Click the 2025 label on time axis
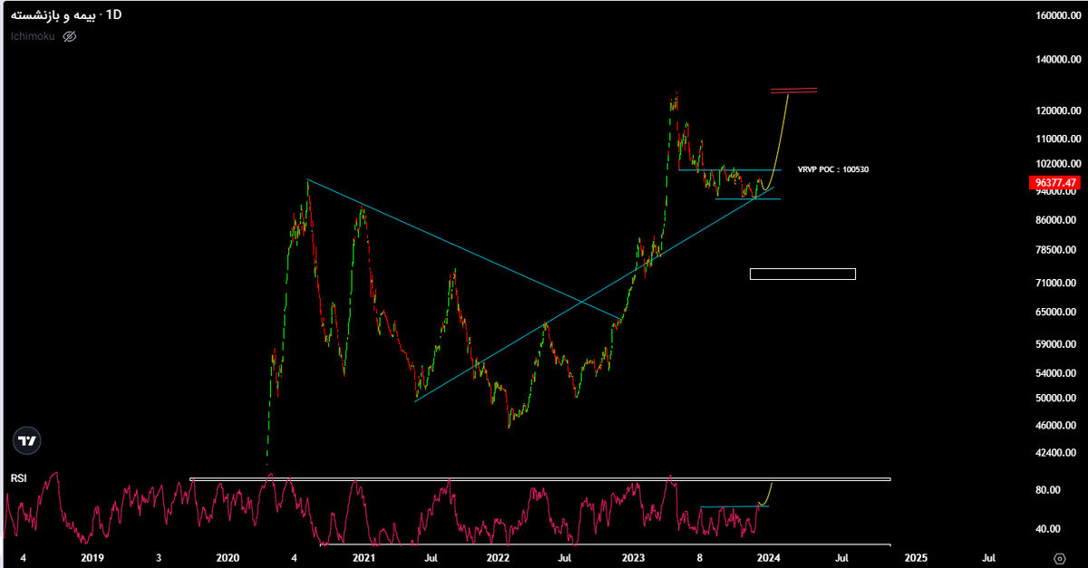The image size is (1088, 568). (916, 556)
